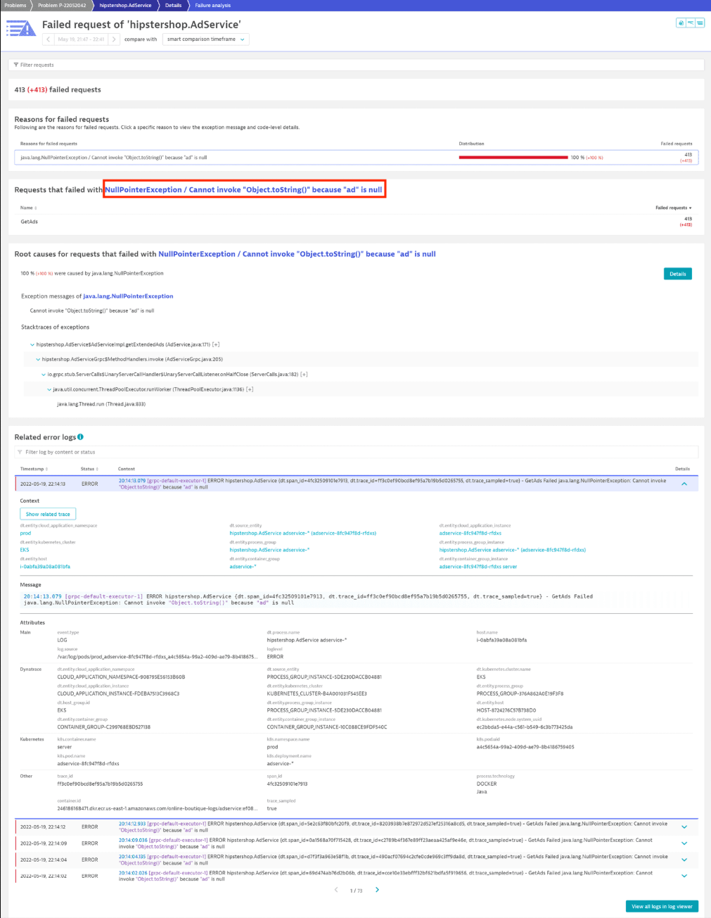Viewport: 711px width, 918px height.
Task: Go to previous timeframe with left arrow
Action: [49, 39]
